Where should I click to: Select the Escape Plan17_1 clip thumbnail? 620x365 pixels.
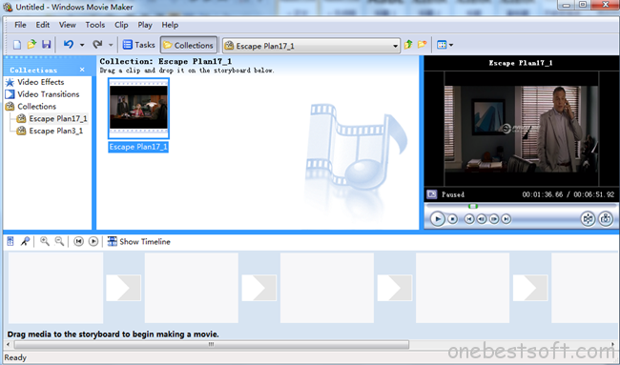pos(139,109)
